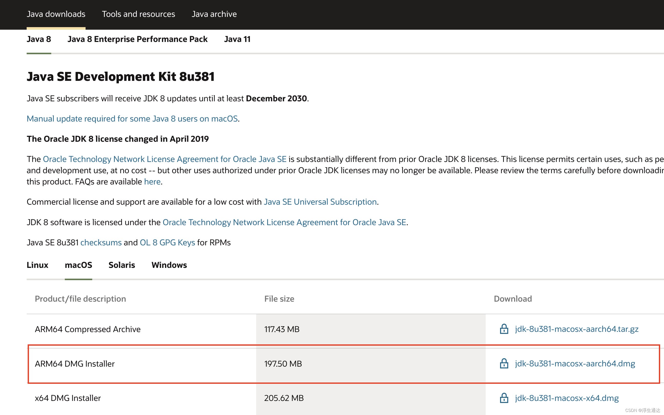Switch to Windows downloads tab

coord(169,265)
